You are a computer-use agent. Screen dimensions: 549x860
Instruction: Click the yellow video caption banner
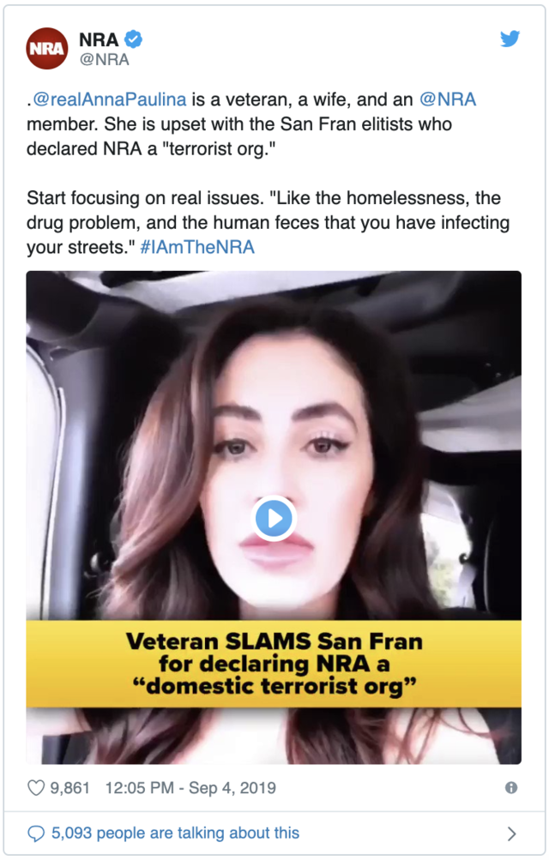click(274, 664)
